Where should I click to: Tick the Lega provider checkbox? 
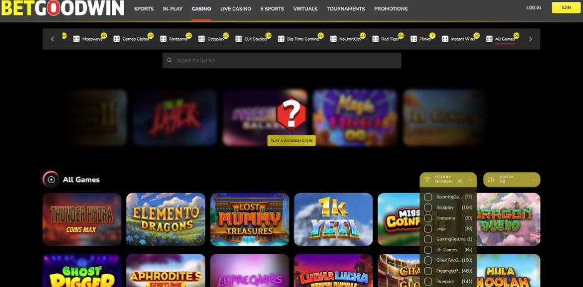428,228
